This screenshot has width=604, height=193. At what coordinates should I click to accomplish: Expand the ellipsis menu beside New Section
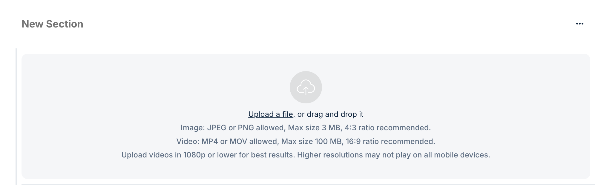[x=580, y=24]
